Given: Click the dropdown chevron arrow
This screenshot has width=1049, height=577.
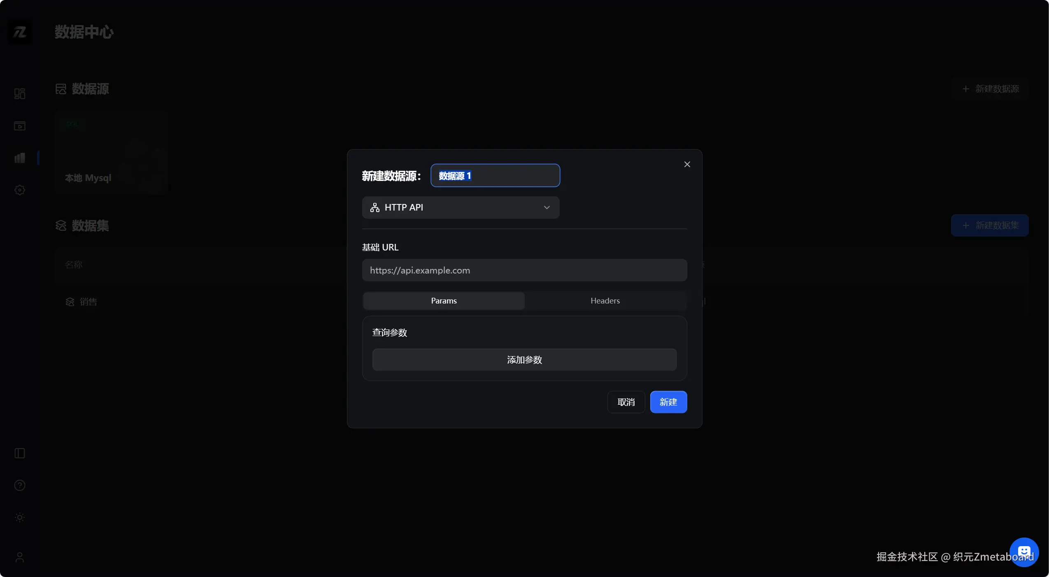Looking at the screenshot, I should (547, 207).
